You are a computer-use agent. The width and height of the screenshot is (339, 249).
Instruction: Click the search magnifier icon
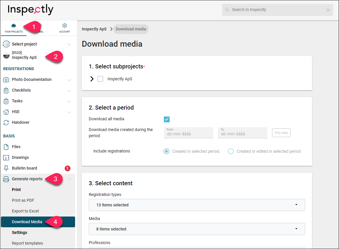[x=227, y=10]
